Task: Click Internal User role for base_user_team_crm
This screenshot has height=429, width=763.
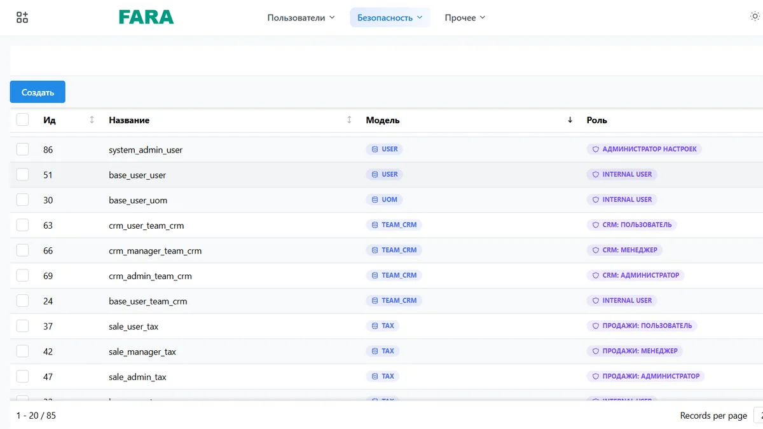Action: 622,301
